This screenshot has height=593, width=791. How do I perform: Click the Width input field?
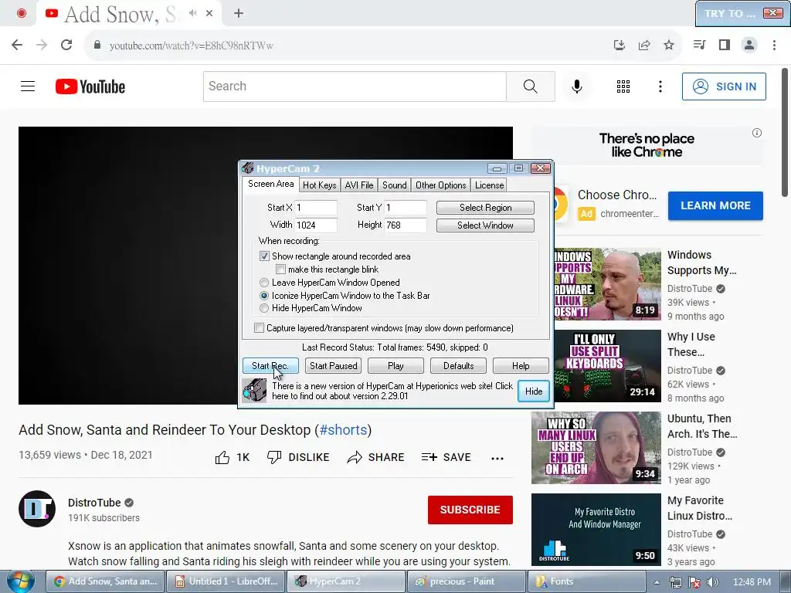(x=316, y=225)
